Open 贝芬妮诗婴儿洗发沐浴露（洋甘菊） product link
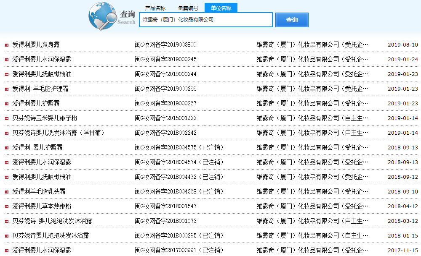This screenshot has width=421, height=256. click(x=58, y=133)
